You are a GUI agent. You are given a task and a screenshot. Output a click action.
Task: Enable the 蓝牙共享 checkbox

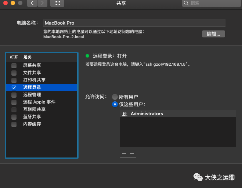pos(14,117)
